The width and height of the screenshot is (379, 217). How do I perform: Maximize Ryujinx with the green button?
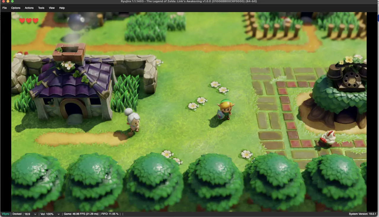pos(12,1)
